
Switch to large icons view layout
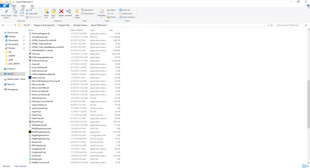point(308,166)
